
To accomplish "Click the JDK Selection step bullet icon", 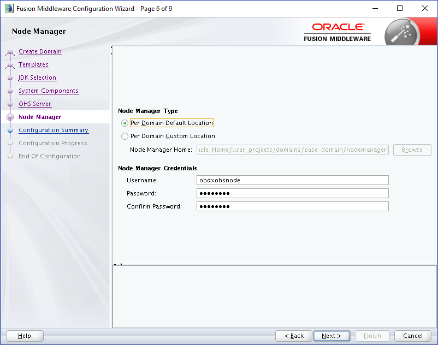I will [10, 78].
